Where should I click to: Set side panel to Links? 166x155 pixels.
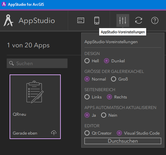tap(87, 97)
